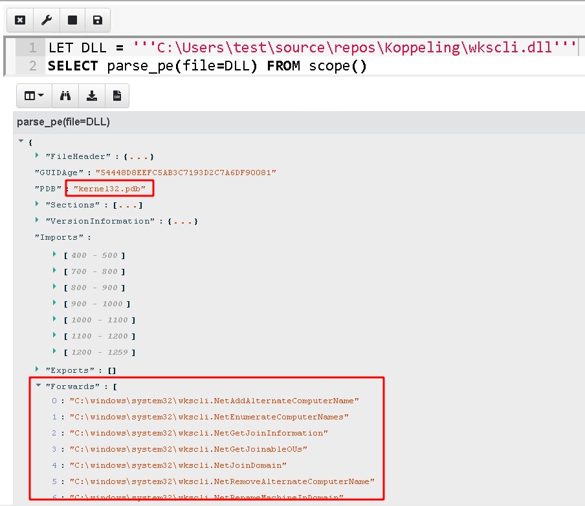585x506 pixels.
Task: Download results as JSON icon
Action: [x=91, y=96]
